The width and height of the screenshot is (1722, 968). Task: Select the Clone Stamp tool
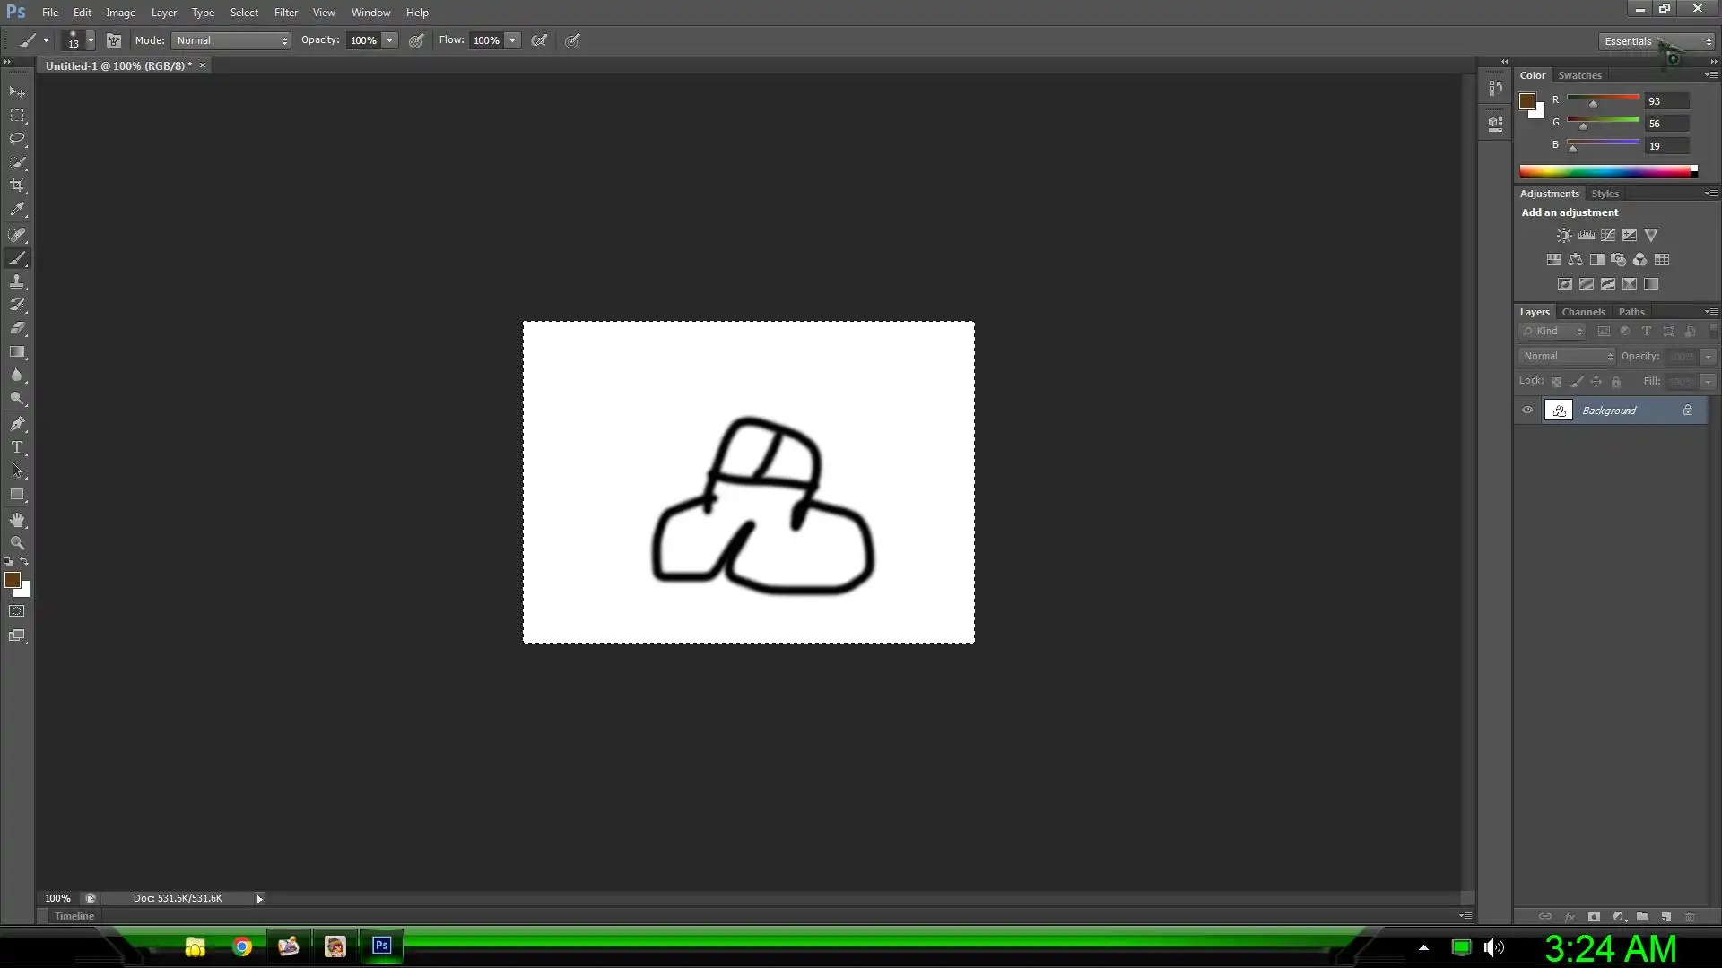pyautogui.click(x=17, y=281)
